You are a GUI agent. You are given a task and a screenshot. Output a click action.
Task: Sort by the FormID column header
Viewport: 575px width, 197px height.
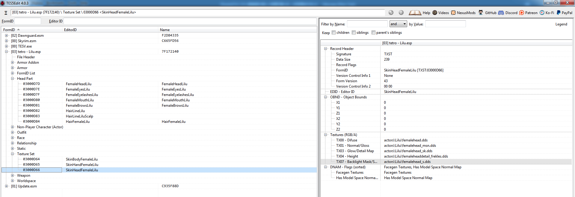[32, 30]
